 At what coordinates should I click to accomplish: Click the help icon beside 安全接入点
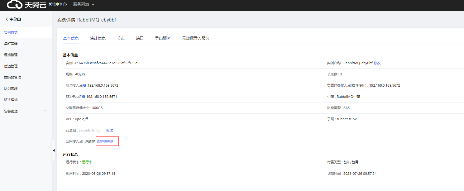click(84, 85)
